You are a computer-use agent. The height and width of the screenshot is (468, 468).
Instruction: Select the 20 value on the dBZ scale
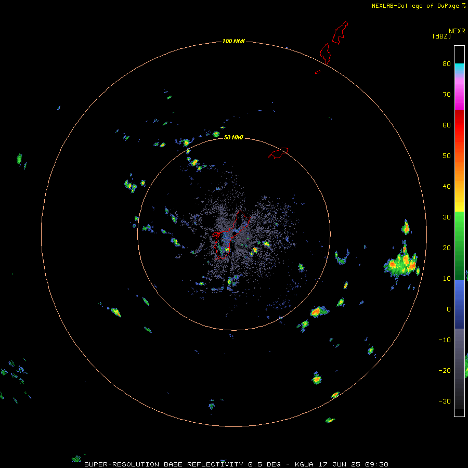point(447,248)
